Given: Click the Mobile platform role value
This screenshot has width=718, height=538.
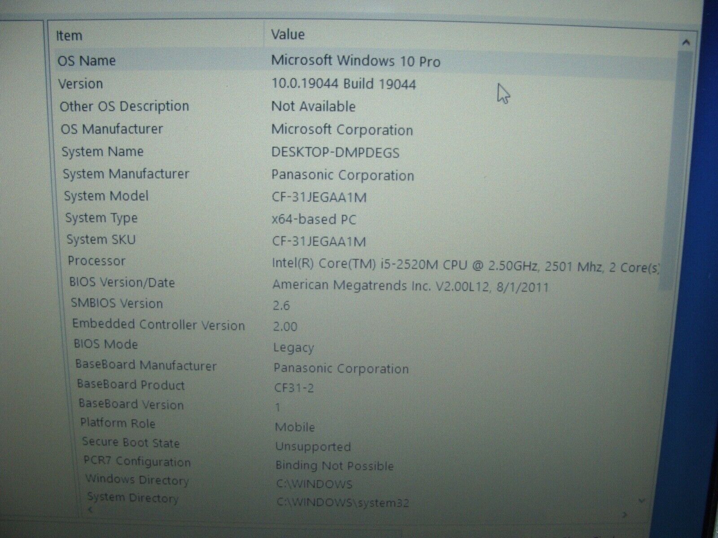Looking at the screenshot, I should pos(295,427).
